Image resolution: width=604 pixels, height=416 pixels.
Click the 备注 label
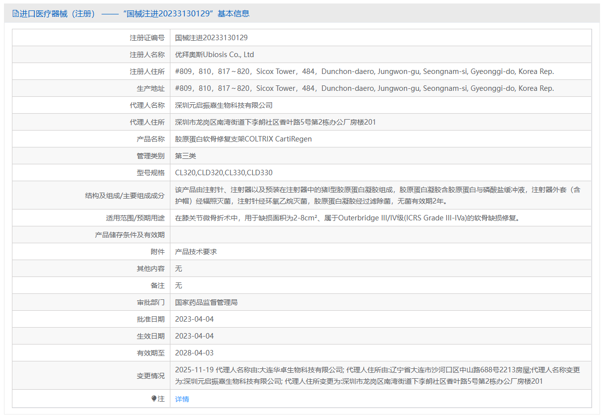[157, 285]
